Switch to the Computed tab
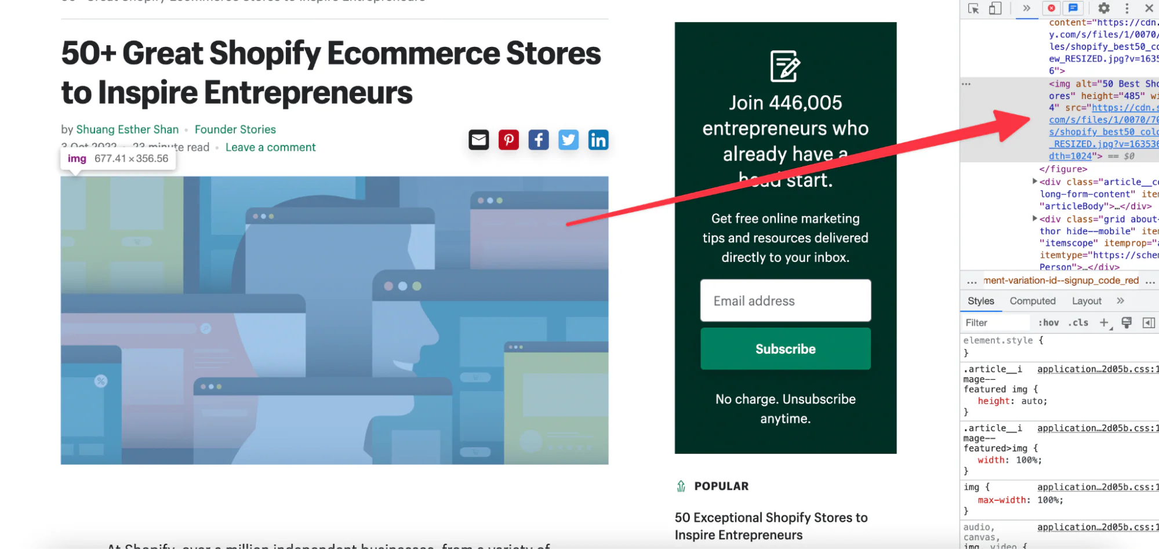This screenshot has width=1159, height=549. tap(1032, 301)
